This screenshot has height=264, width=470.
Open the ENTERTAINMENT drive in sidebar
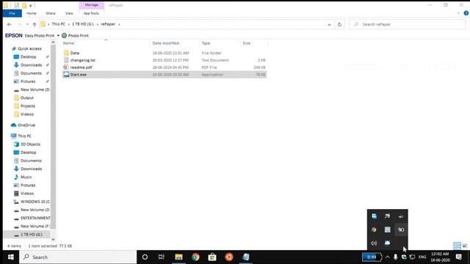35,218
